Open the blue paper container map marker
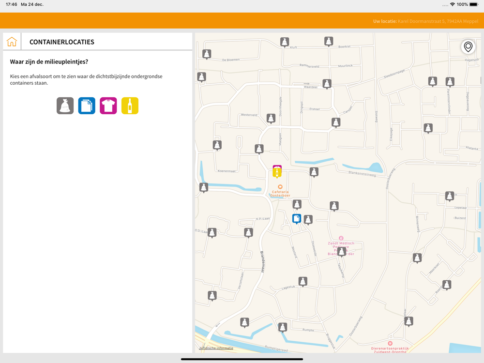The image size is (484, 363). point(297,219)
